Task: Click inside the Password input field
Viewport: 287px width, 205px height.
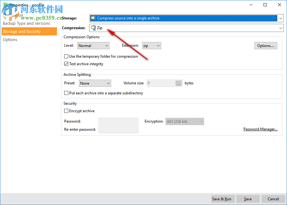Action: 118,121
